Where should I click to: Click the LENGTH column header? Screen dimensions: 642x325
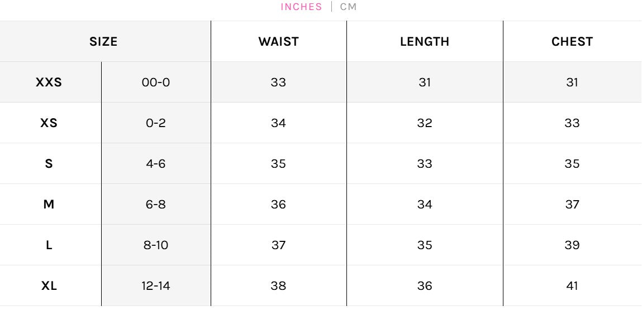pyautogui.click(x=425, y=42)
